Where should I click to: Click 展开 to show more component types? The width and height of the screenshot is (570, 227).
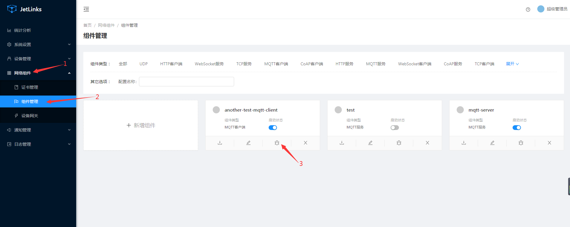click(x=512, y=64)
